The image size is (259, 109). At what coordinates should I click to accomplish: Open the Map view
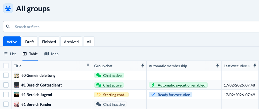(51, 54)
